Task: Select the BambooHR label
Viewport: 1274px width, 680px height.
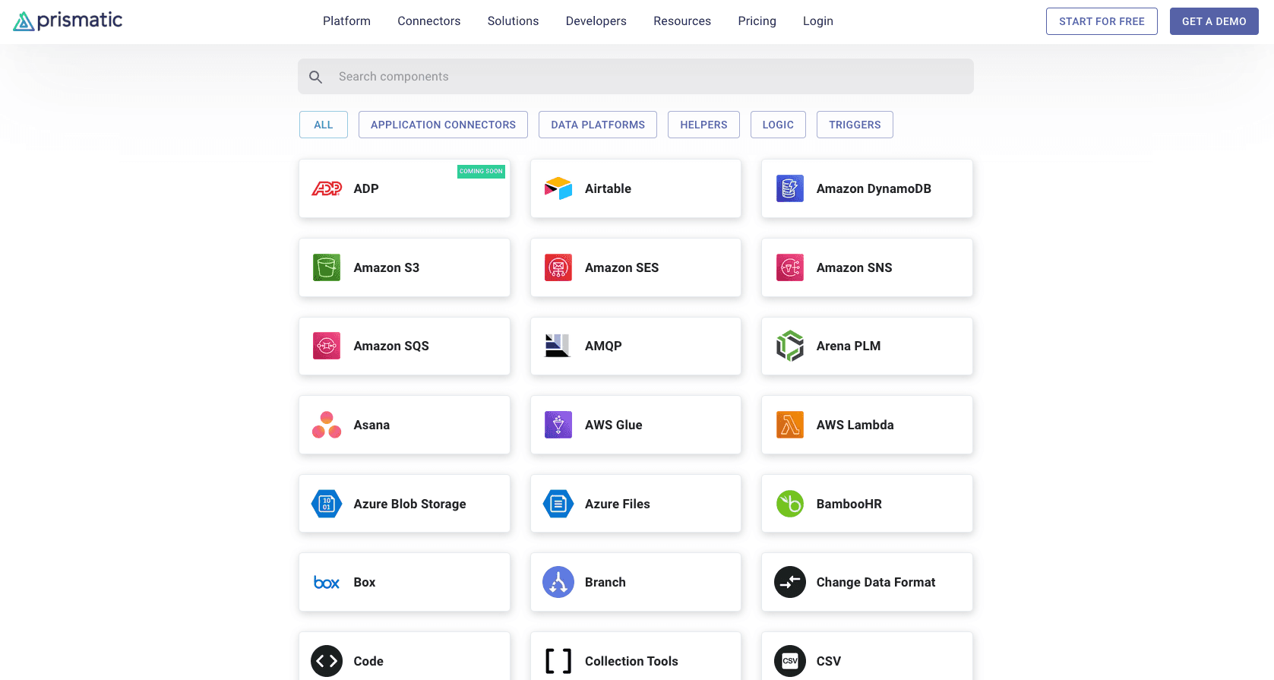Action: click(x=849, y=504)
